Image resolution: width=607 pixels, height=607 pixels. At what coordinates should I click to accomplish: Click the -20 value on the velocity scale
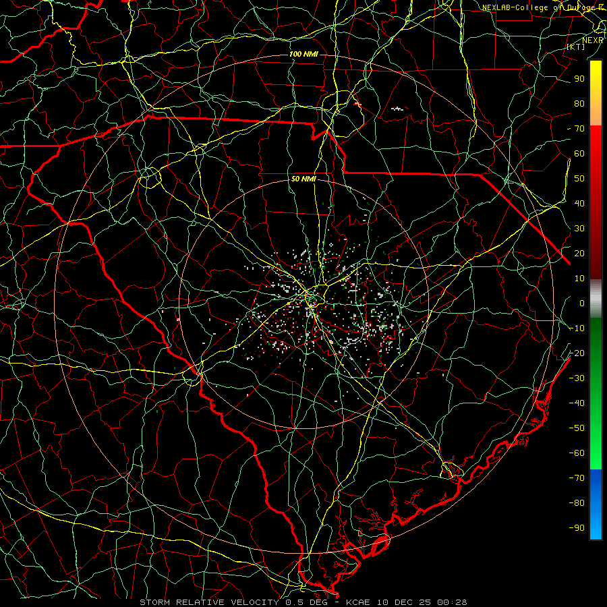(x=577, y=353)
